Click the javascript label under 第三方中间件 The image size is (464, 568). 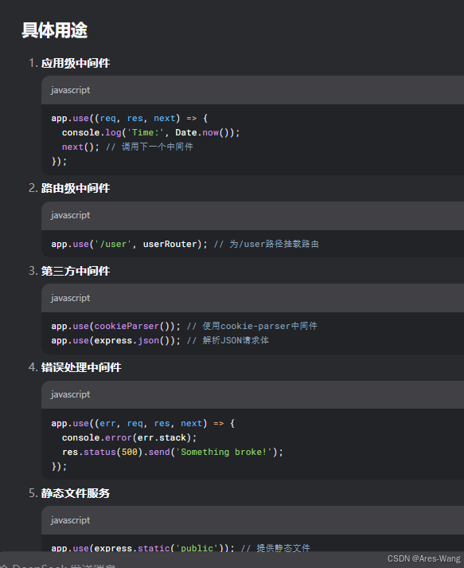(70, 298)
